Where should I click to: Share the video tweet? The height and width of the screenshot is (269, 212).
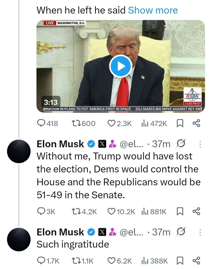tap(196, 123)
